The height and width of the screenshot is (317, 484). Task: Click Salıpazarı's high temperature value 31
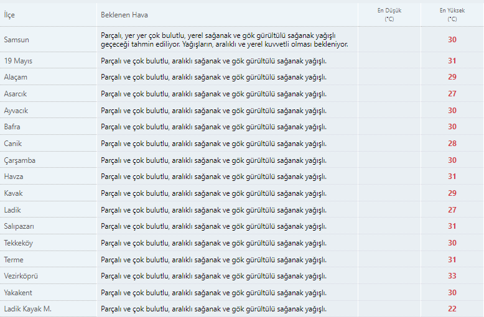pyautogui.click(x=452, y=226)
